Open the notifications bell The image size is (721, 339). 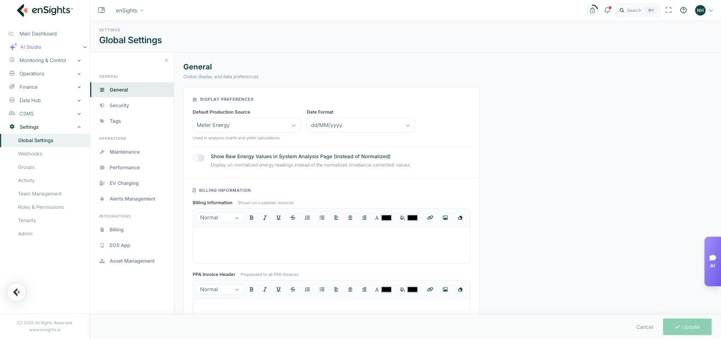[x=607, y=10]
